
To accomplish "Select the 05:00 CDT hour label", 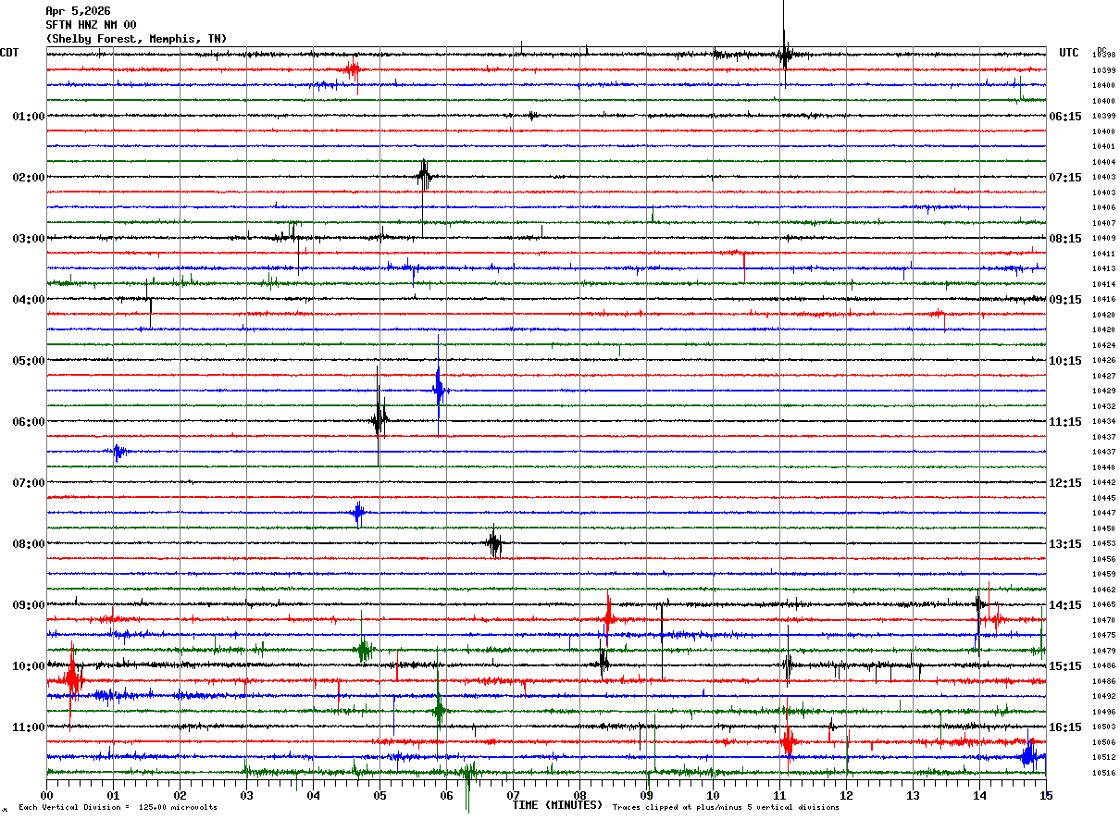I will (x=29, y=361).
